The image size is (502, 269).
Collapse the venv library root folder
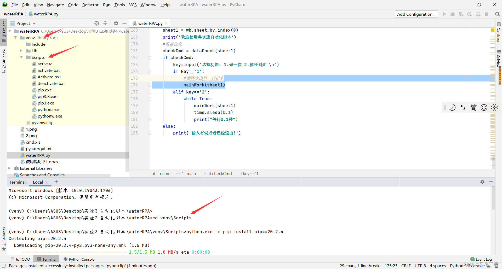point(15,38)
